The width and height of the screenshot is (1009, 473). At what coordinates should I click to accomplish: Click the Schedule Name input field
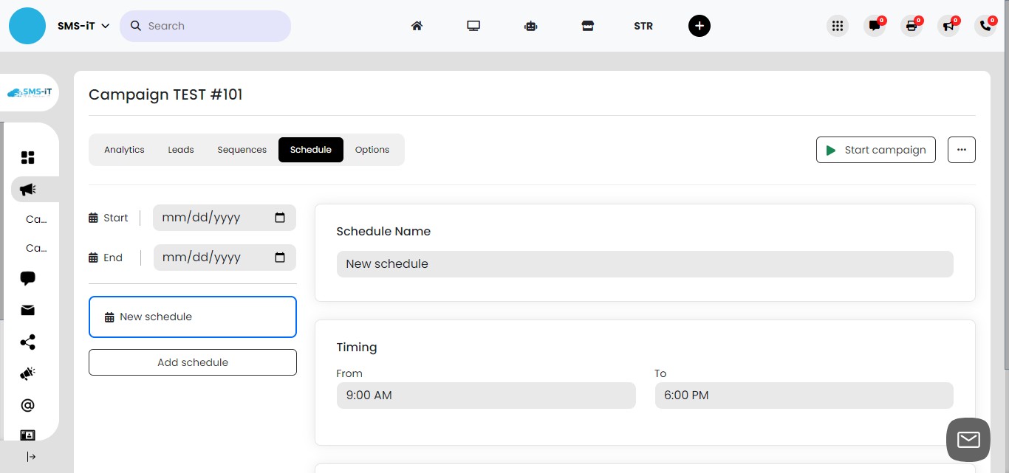645,263
